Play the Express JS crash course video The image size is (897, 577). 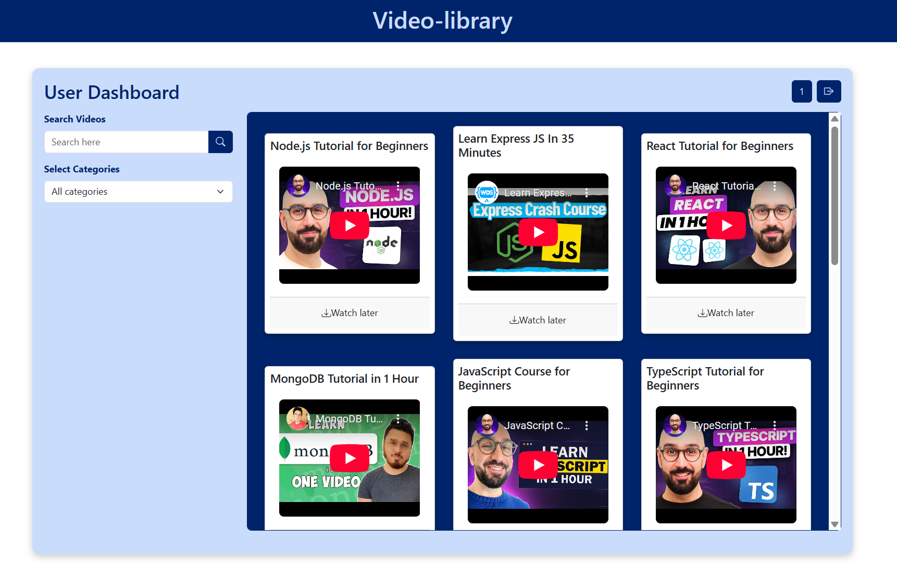[x=538, y=232]
